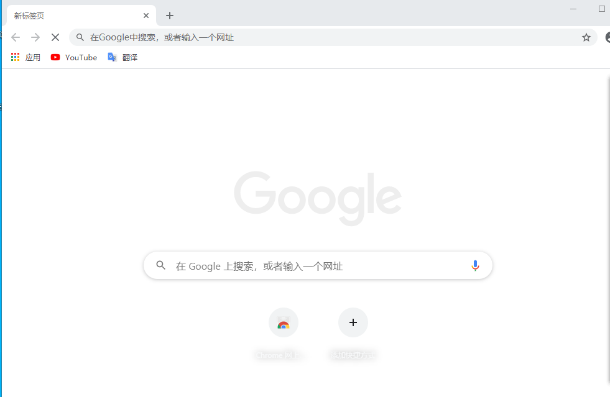610x397 pixels.
Task: Close the 新标签页 tab
Action: [x=146, y=16]
